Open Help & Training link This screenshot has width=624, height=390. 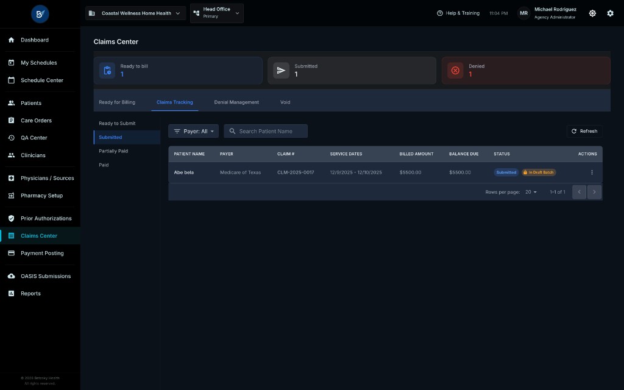(x=458, y=13)
